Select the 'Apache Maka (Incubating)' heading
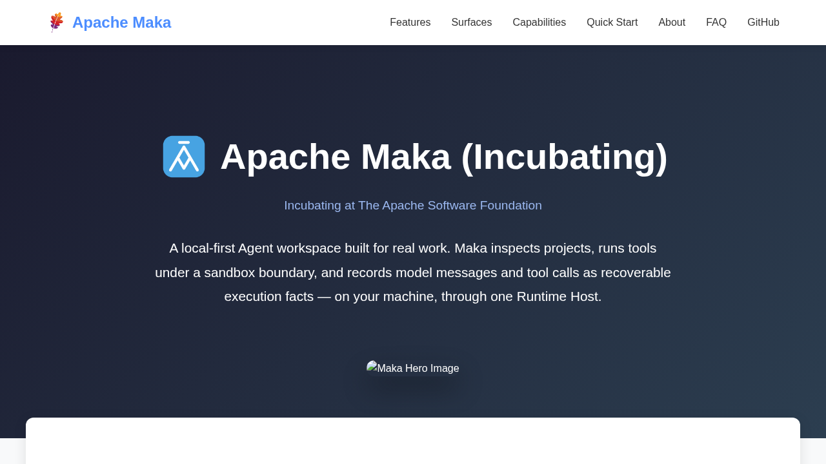Screen dimensions: 826x464 pyautogui.click(x=443, y=157)
